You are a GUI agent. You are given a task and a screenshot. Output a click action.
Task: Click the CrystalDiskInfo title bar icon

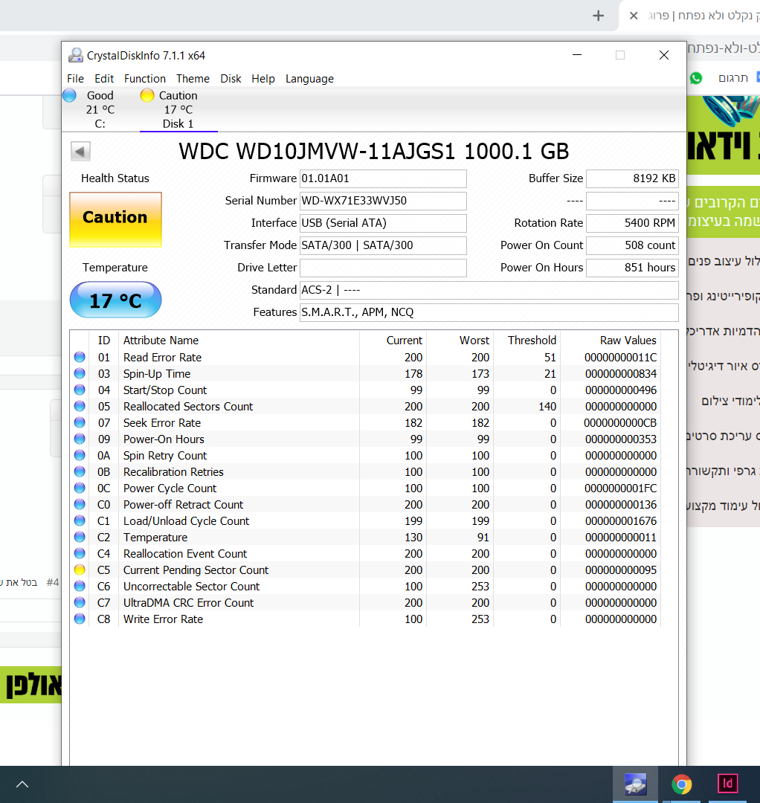point(76,55)
